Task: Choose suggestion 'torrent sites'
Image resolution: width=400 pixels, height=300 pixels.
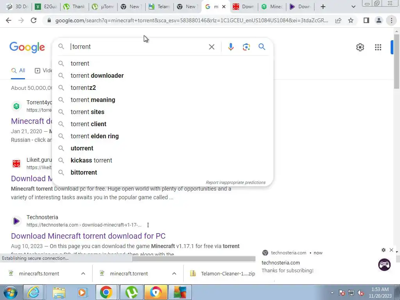Action: (162, 112)
